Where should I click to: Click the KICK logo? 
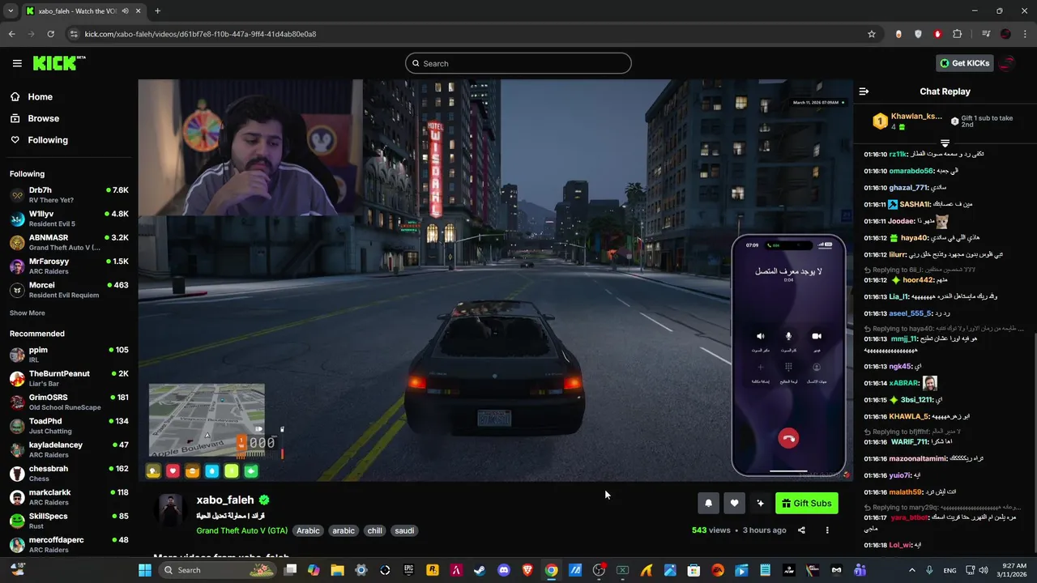point(58,63)
